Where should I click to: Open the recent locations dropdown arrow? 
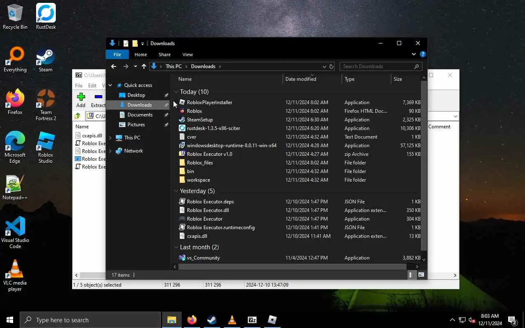(135, 66)
